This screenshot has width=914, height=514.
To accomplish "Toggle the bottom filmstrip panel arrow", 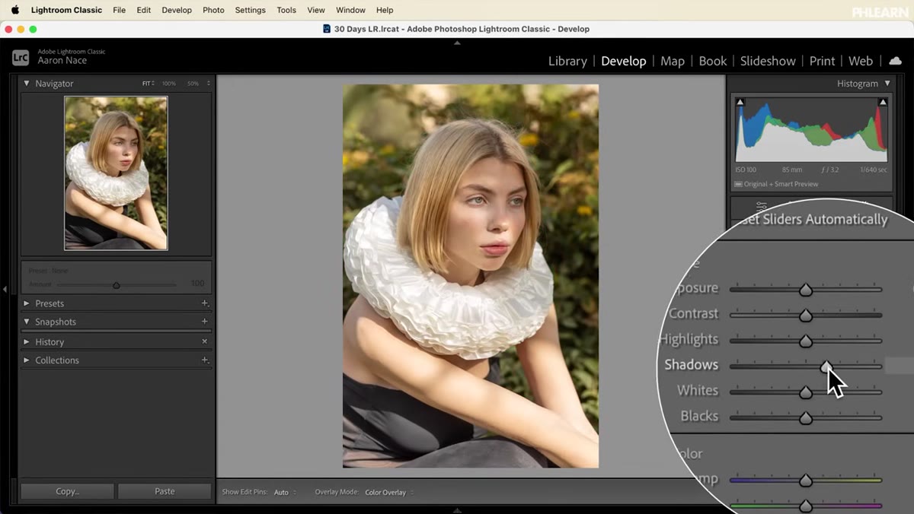I will [x=457, y=510].
